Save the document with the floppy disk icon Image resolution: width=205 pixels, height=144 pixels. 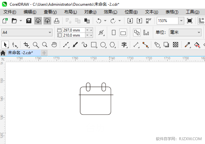[x=29, y=21]
